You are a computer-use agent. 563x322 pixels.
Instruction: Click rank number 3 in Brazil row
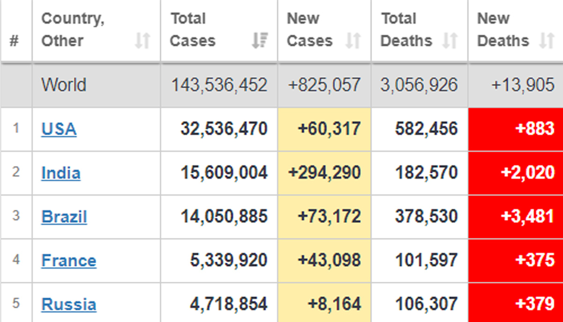pos(16,216)
